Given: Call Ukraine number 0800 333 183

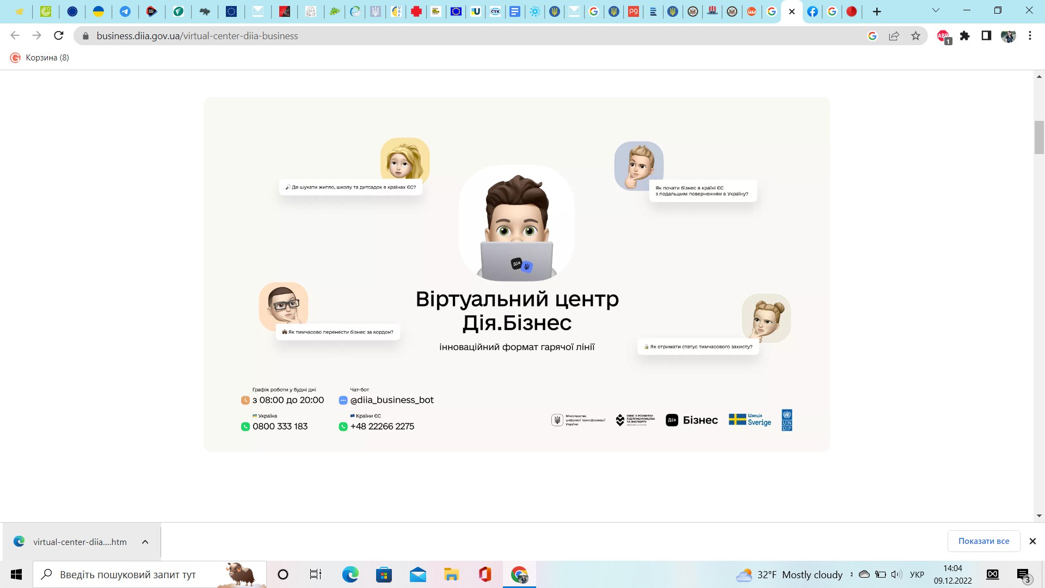Looking at the screenshot, I should 280,426.
